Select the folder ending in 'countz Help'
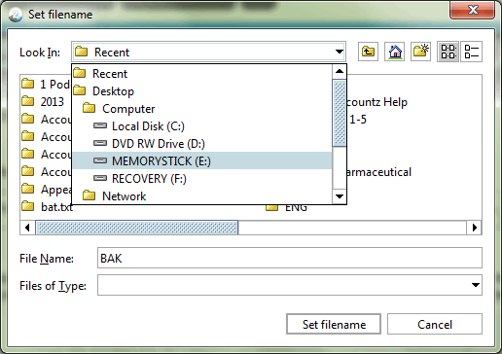The width and height of the screenshot is (502, 354). (x=376, y=102)
